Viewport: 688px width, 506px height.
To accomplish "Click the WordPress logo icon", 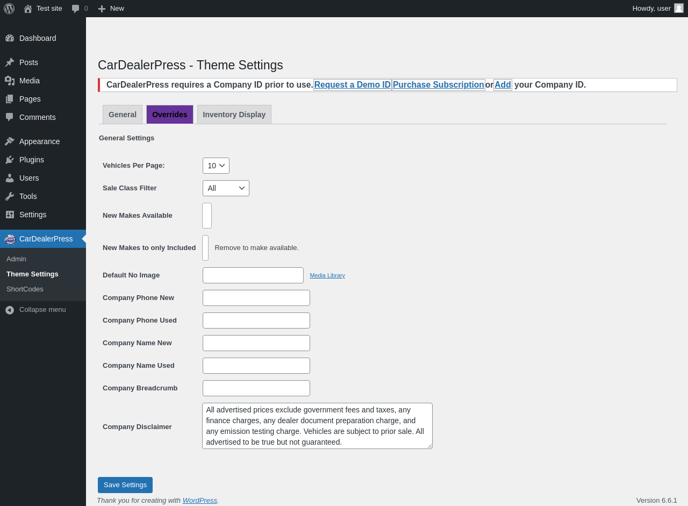I will (9, 9).
